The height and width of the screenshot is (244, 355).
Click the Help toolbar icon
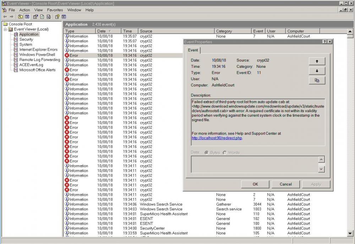pyautogui.click(x=57, y=17)
